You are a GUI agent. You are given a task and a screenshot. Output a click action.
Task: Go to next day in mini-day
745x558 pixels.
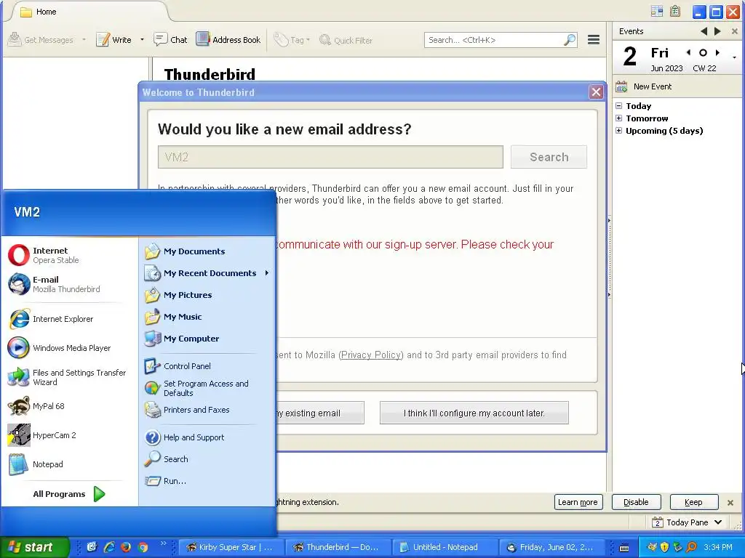717,52
